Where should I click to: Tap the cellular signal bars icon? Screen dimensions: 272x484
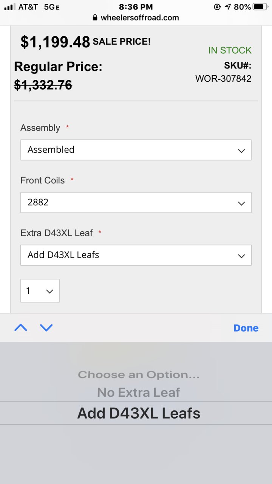click(10, 7)
